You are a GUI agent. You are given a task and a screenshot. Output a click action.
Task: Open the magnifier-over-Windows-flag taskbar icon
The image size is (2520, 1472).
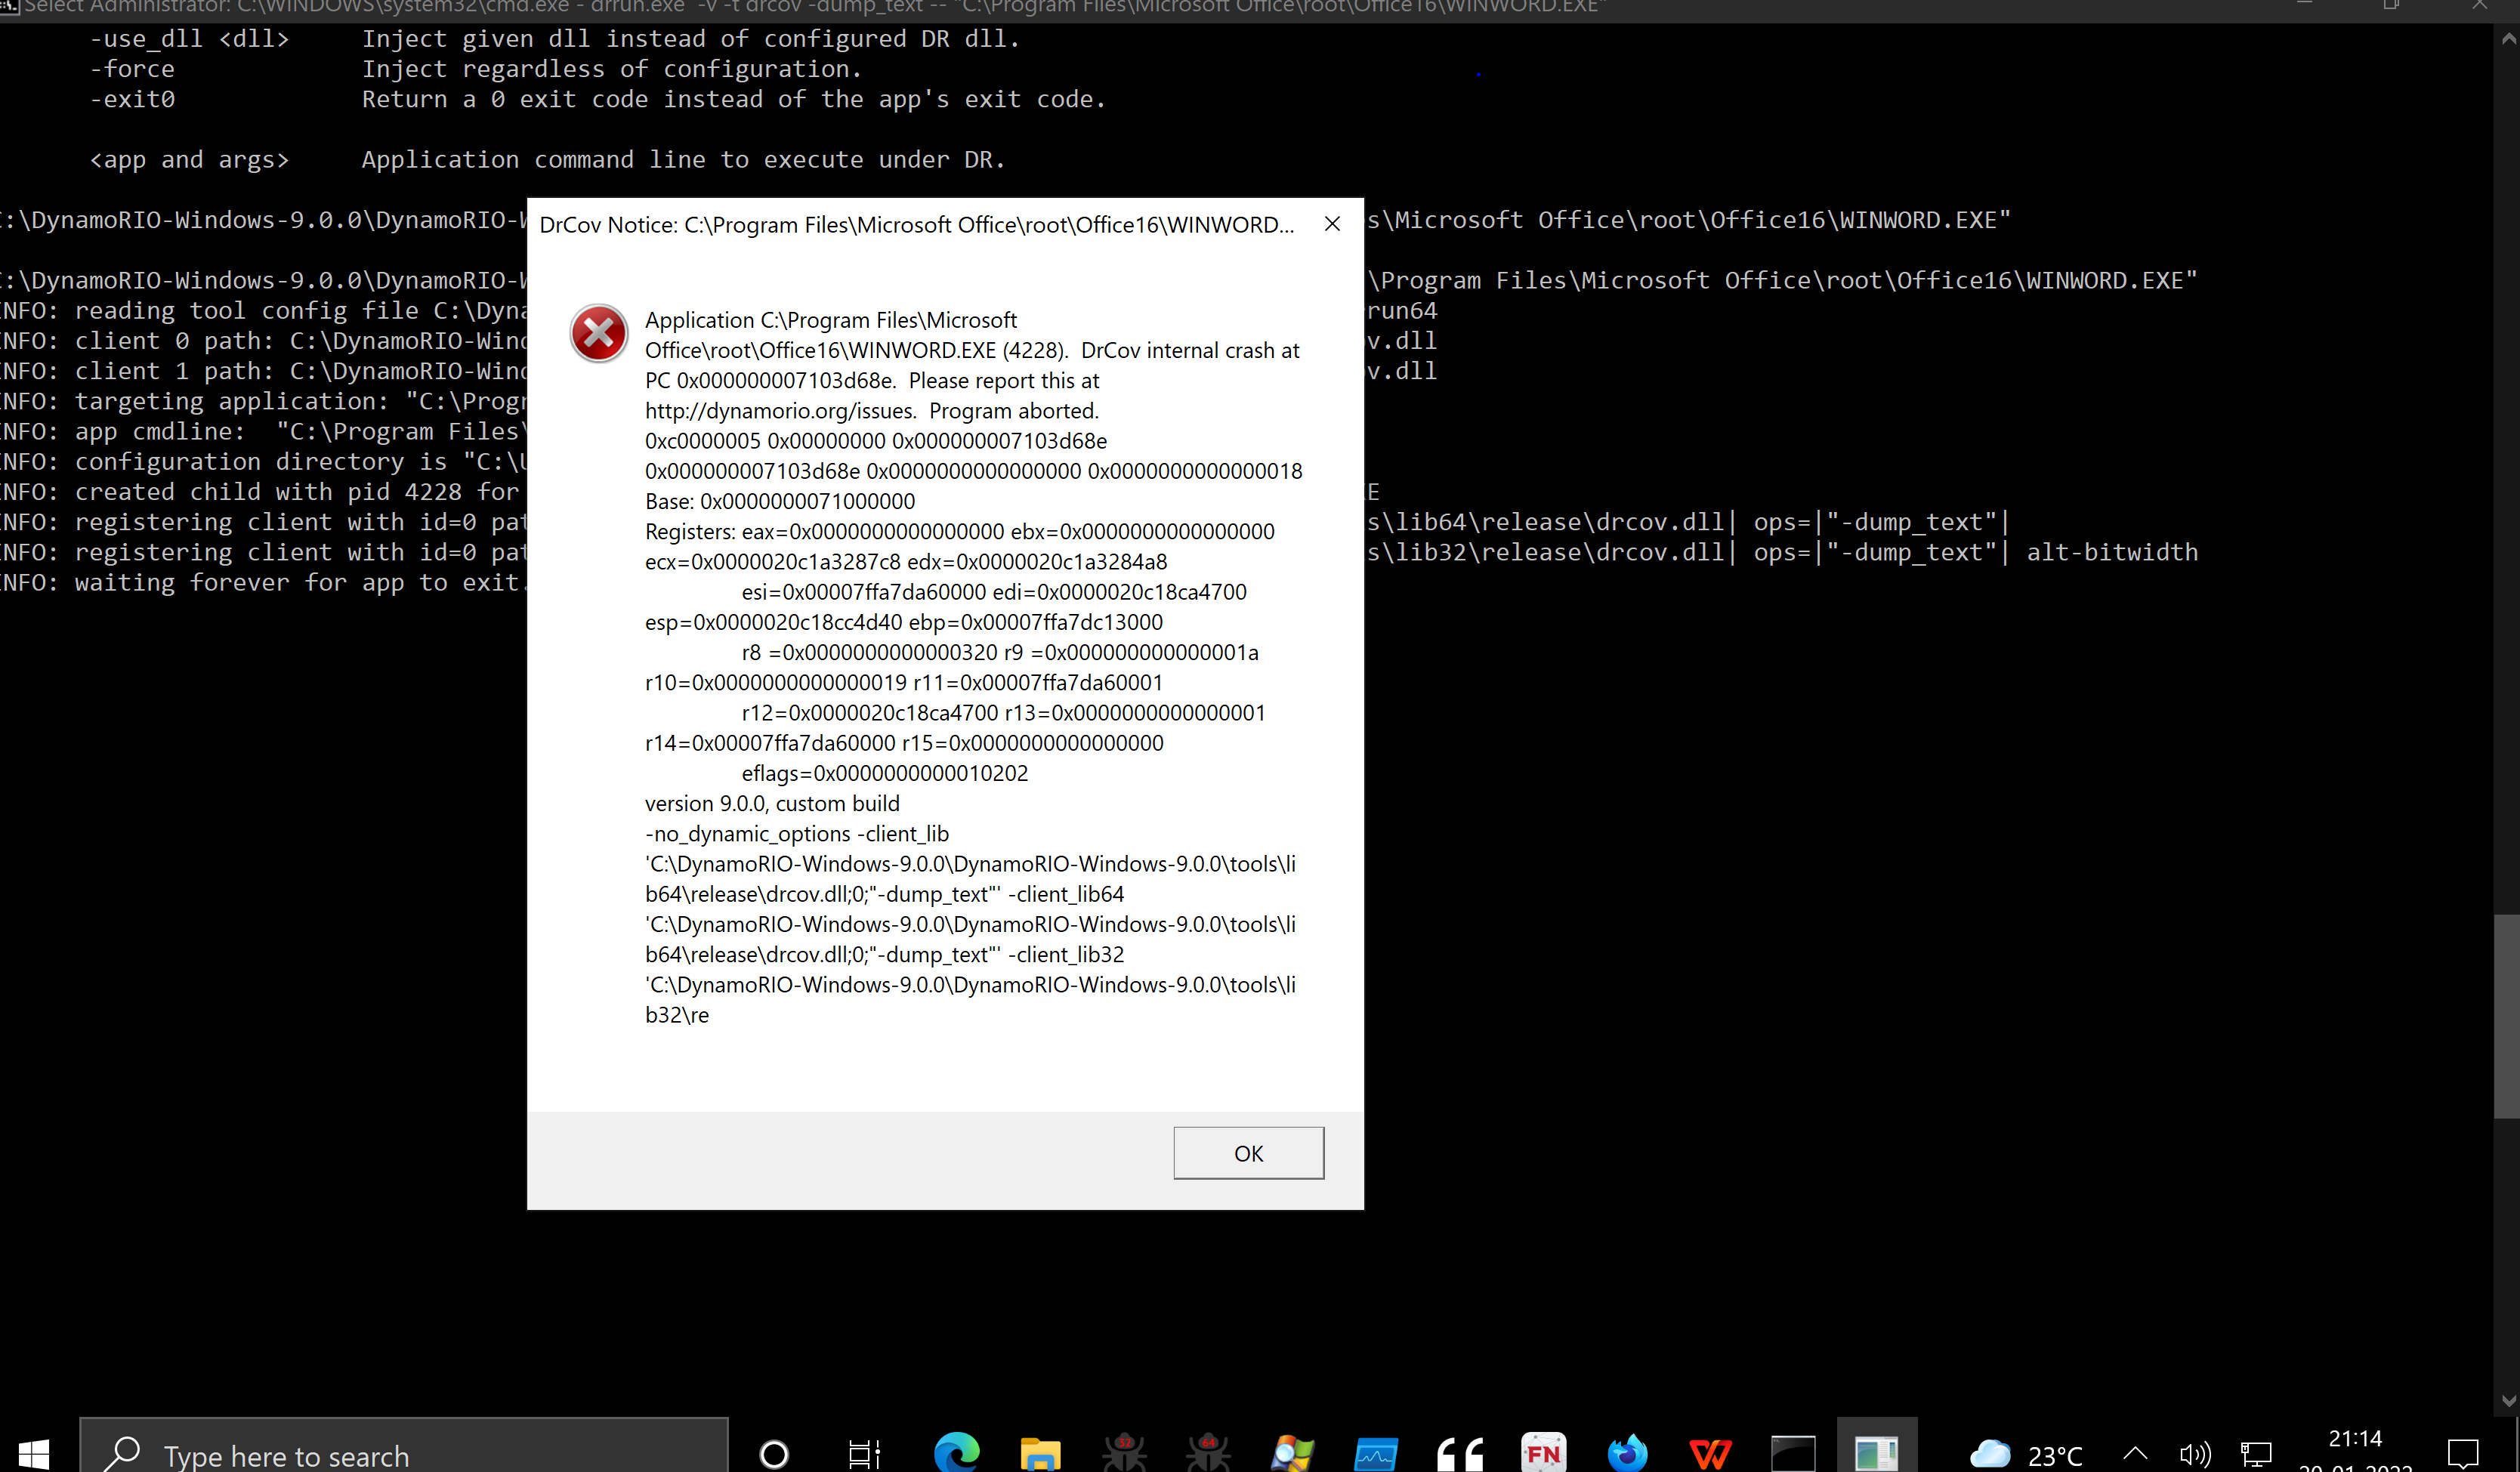(1292, 1453)
